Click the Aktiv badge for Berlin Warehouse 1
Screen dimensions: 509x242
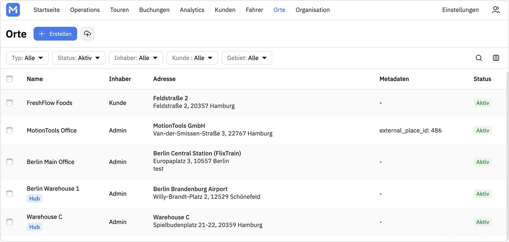[x=483, y=194]
